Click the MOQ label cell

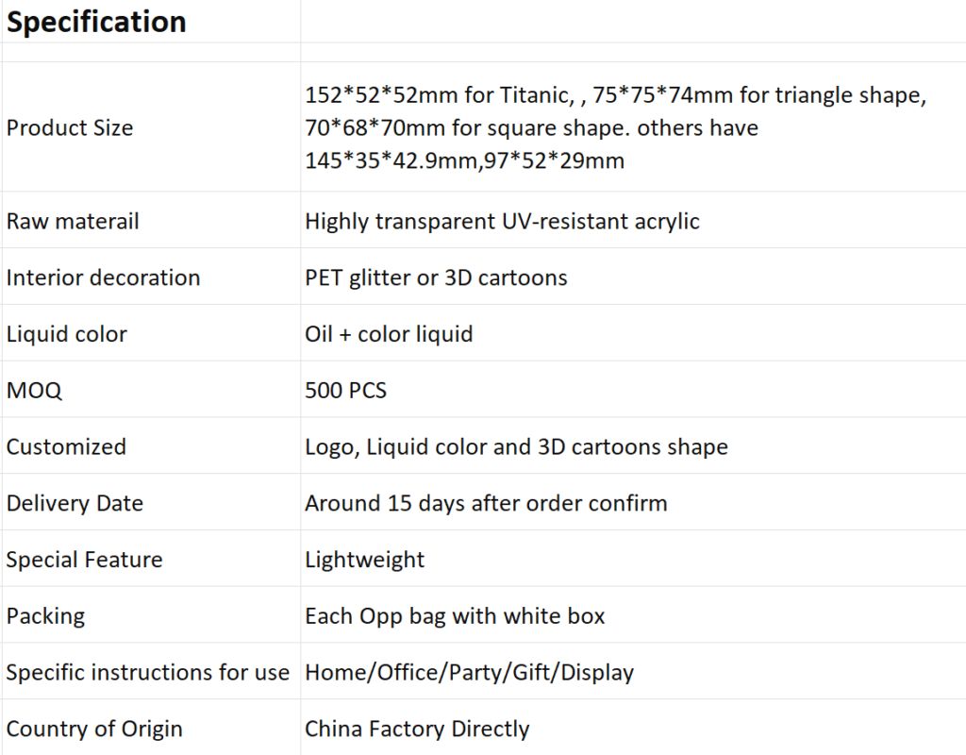pos(151,390)
